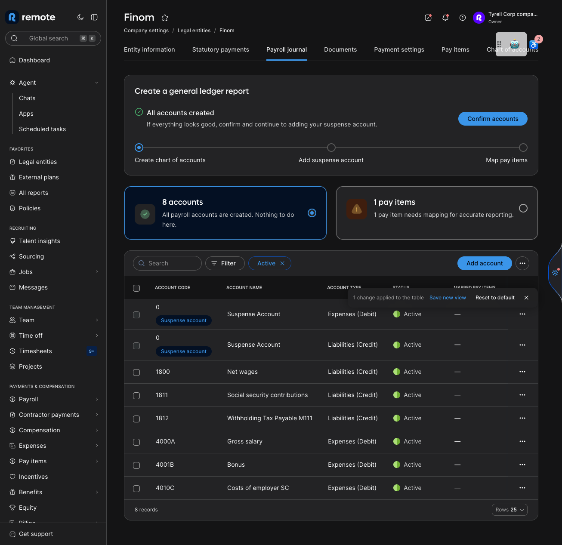Toggle dark mode with the moon icon
The width and height of the screenshot is (562, 545).
click(80, 17)
